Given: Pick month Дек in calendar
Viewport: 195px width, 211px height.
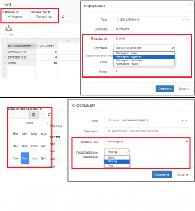Looking at the screenshot, I should 43,158.
